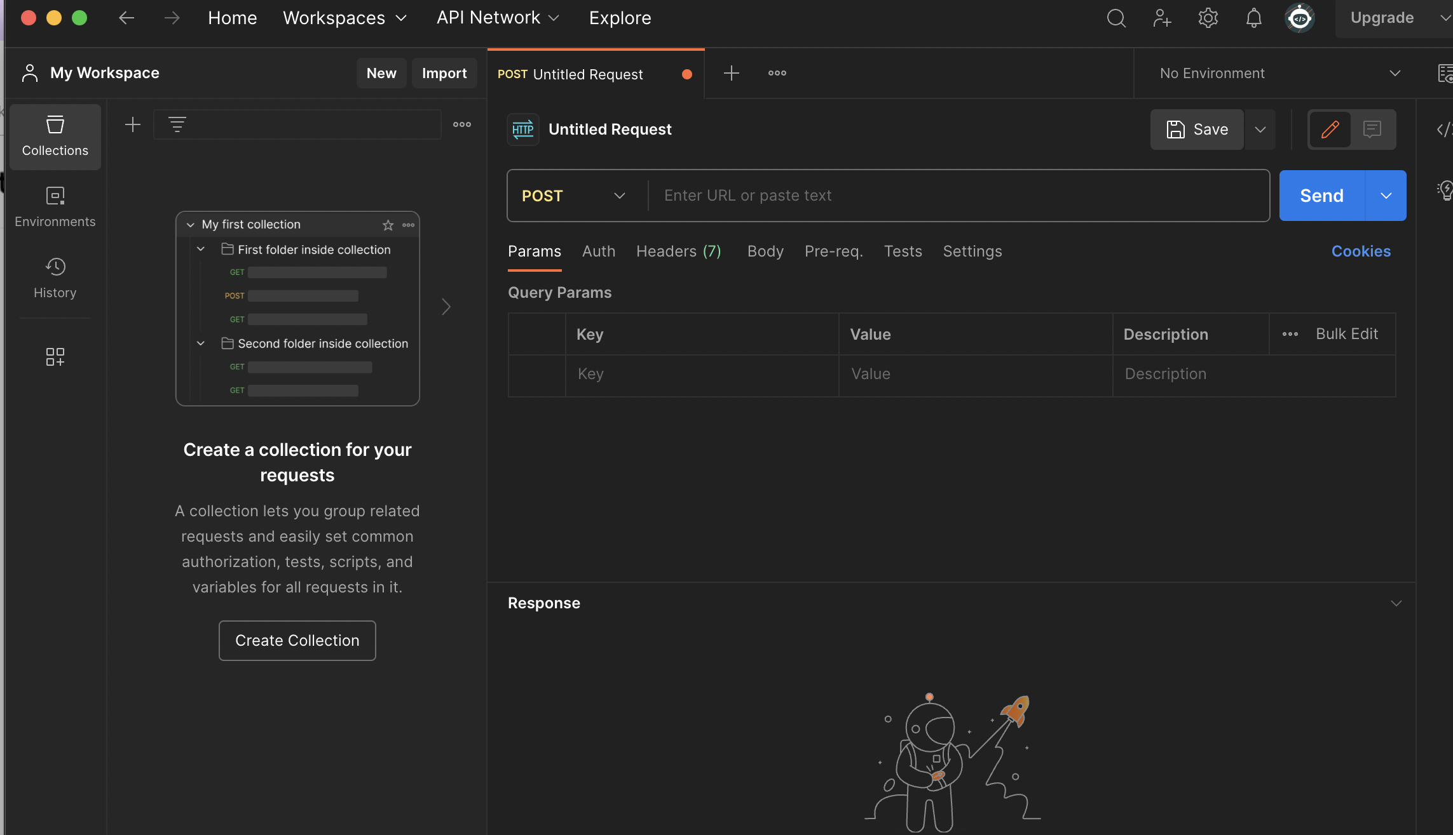Open the Cookies link
Viewport: 1453px width, 835px height.
coord(1361,251)
